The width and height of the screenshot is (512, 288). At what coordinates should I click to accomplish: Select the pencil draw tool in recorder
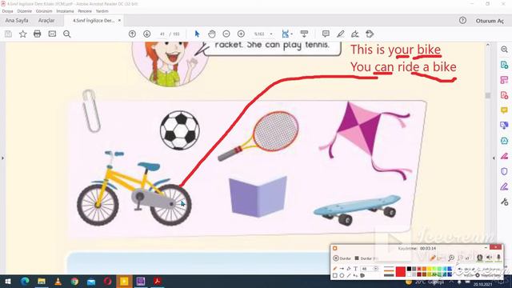coord(334,269)
